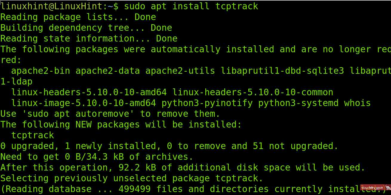391x195 pixels.
Task: Click the 'sudo apt install tcptrack' command
Action: click(191, 6)
